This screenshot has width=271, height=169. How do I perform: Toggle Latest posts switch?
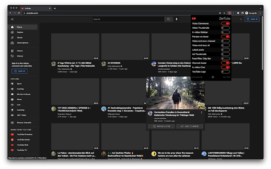pyautogui.click(x=225, y=50)
